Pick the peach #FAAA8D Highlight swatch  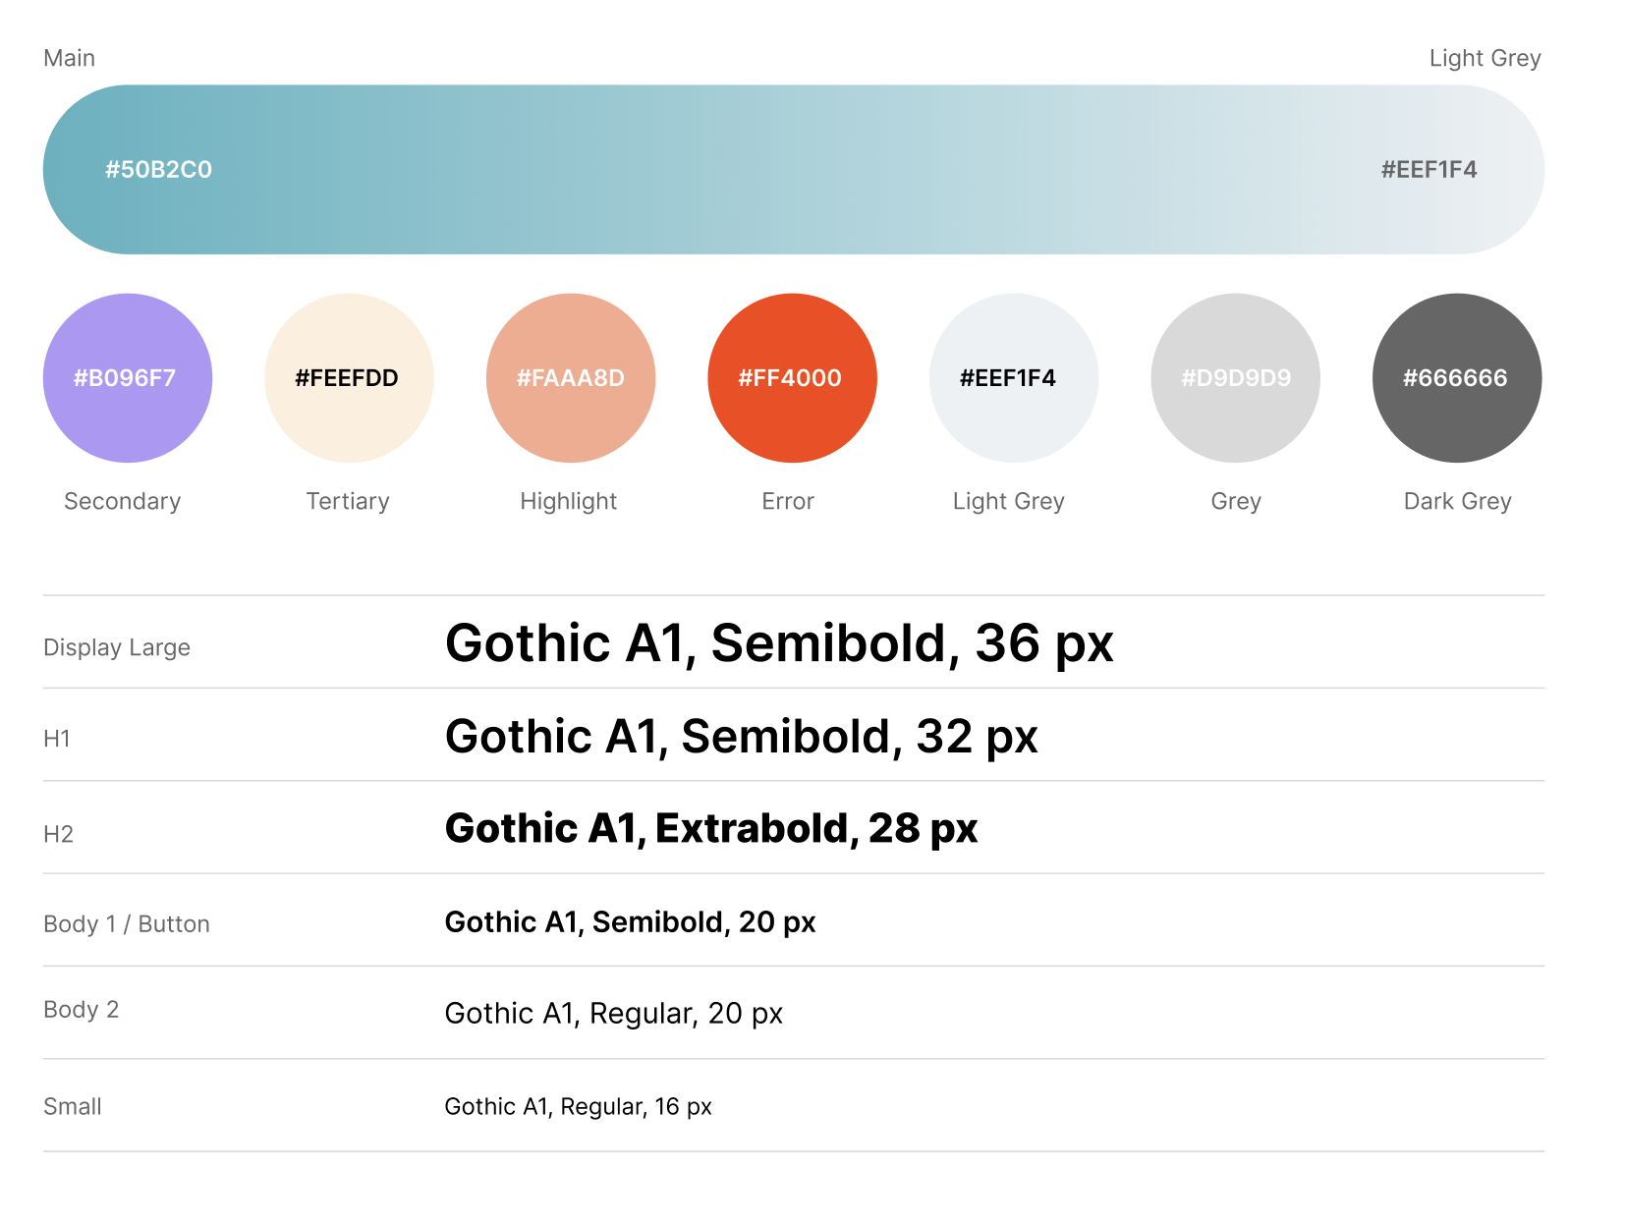click(x=571, y=378)
